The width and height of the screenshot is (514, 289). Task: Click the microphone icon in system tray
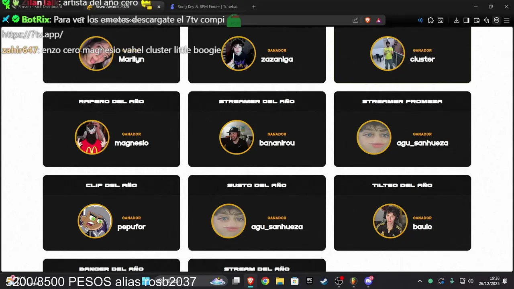(x=452, y=281)
